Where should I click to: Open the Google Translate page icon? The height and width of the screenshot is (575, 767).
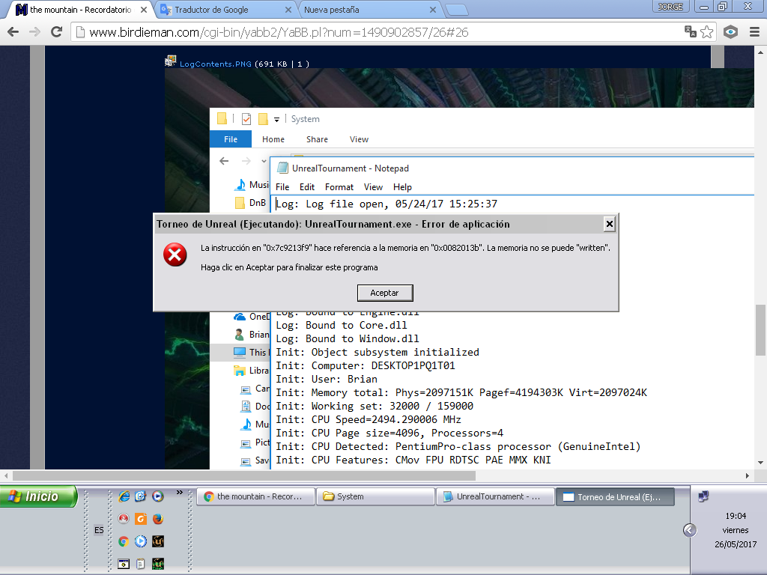click(690, 31)
